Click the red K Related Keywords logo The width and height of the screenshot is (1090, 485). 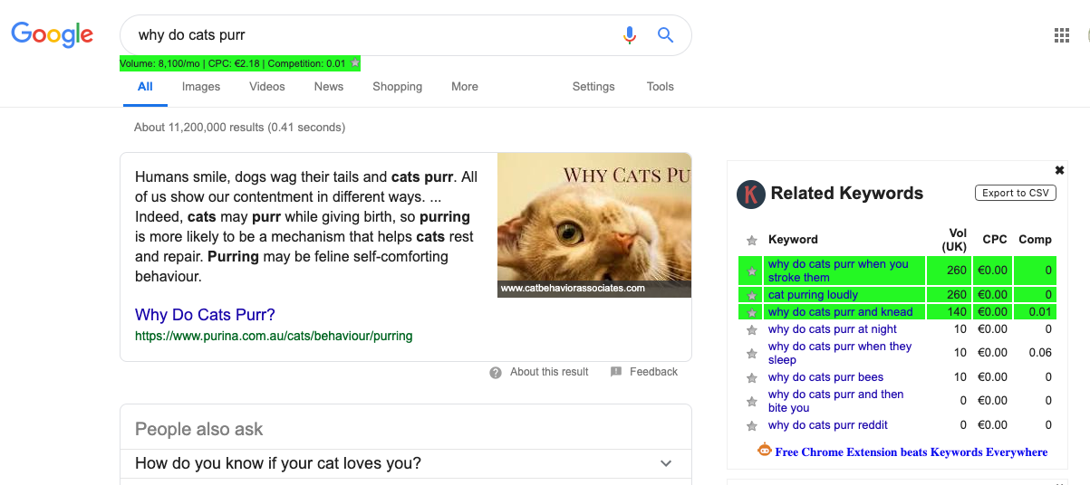click(x=750, y=194)
